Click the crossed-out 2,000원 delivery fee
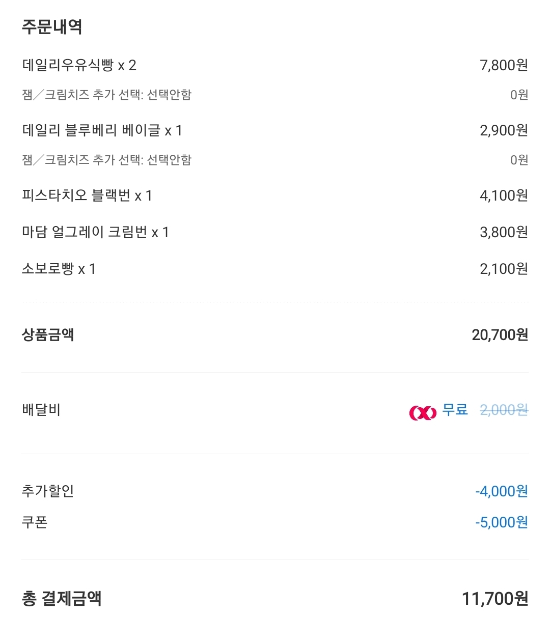This screenshot has height=617, width=550. click(x=504, y=410)
